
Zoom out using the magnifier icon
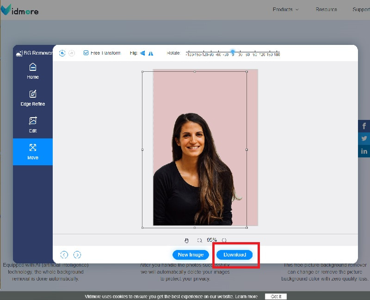tap(199, 240)
